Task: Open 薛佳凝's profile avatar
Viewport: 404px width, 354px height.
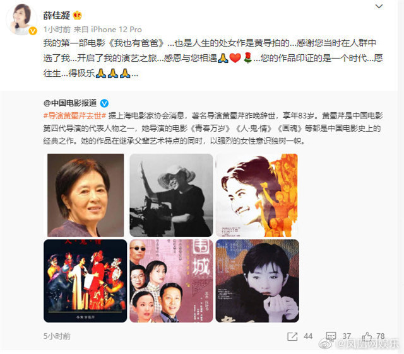Action: pyautogui.click(x=21, y=20)
